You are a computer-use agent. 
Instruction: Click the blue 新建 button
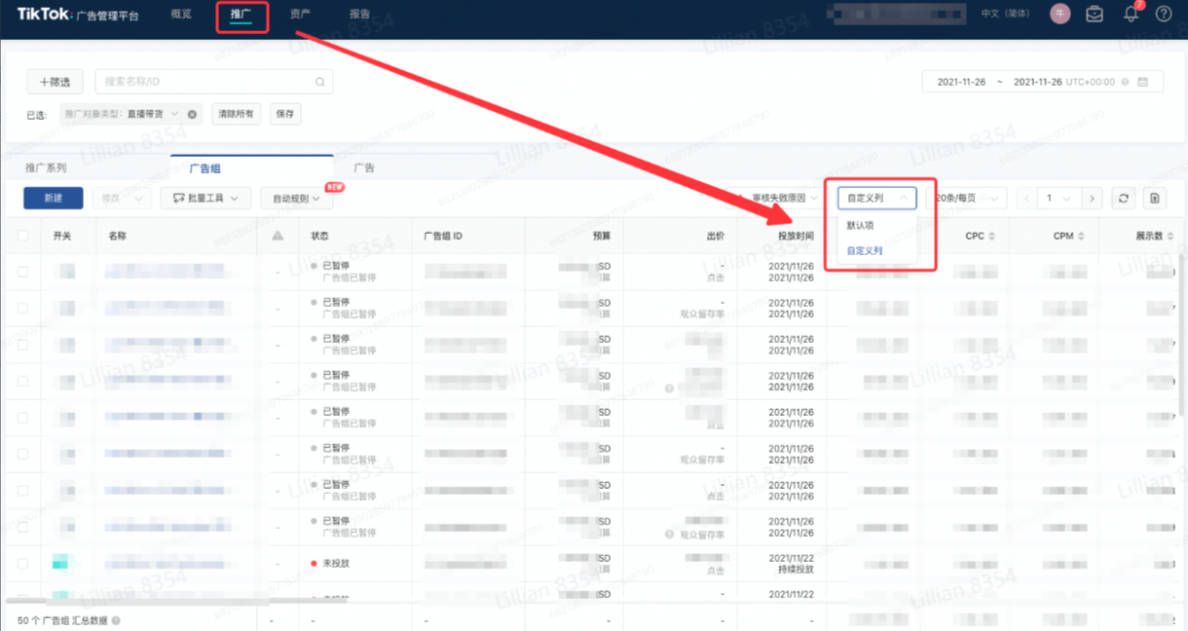coord(53,199)
